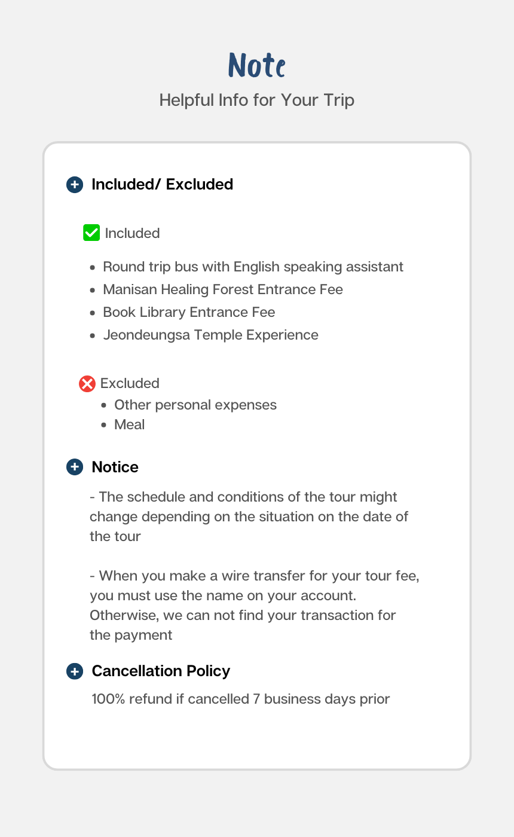Click the red X Excluded icon
Screen dimensions: 514x837
pos(87,384)
